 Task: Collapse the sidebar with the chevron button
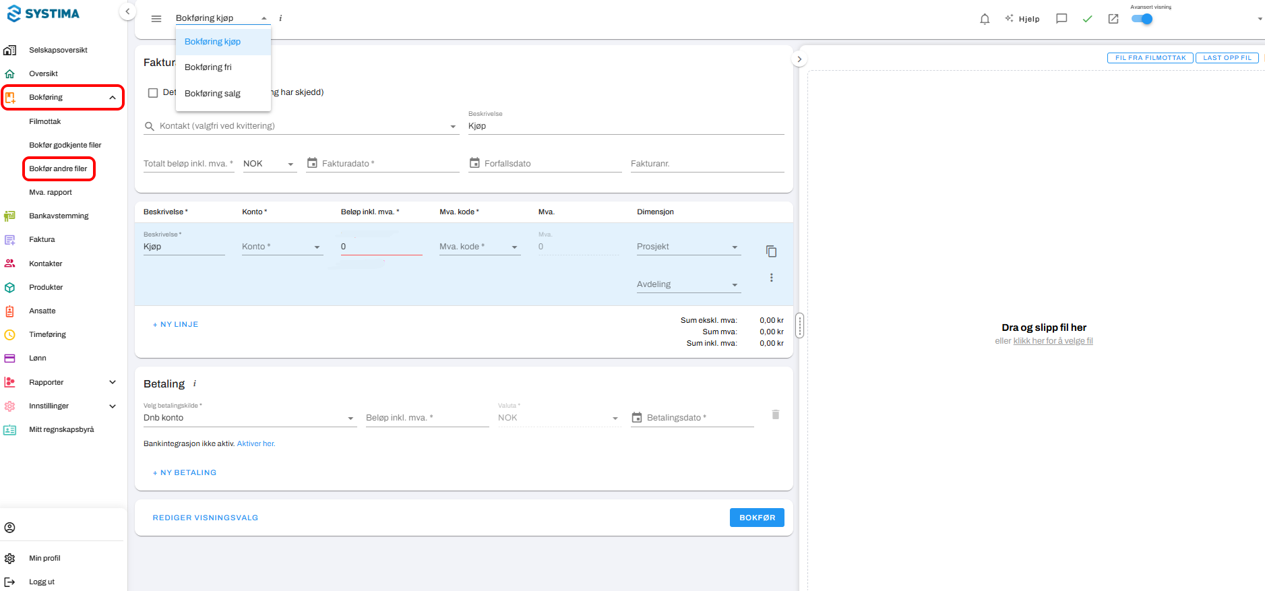(x=127, y=11)
